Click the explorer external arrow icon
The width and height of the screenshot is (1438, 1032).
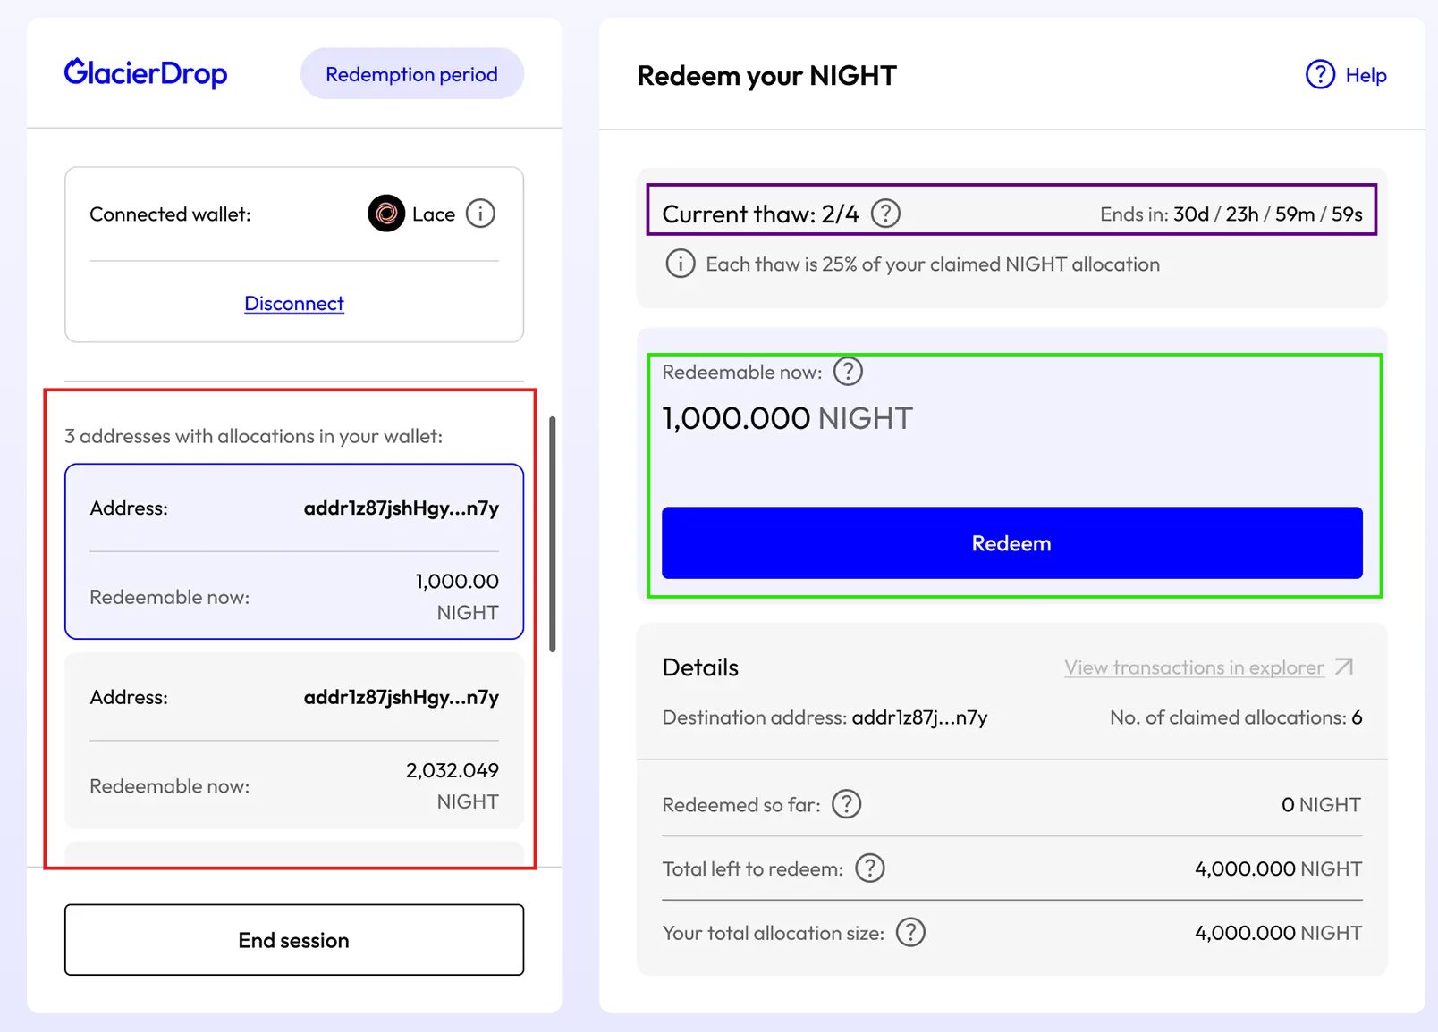pos(1343,667)
